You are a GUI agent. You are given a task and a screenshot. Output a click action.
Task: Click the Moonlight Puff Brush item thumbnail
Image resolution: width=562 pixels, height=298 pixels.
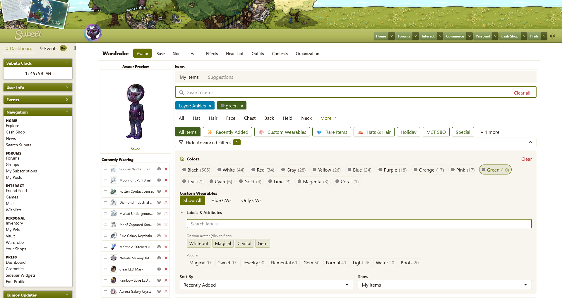coord(114,180)
